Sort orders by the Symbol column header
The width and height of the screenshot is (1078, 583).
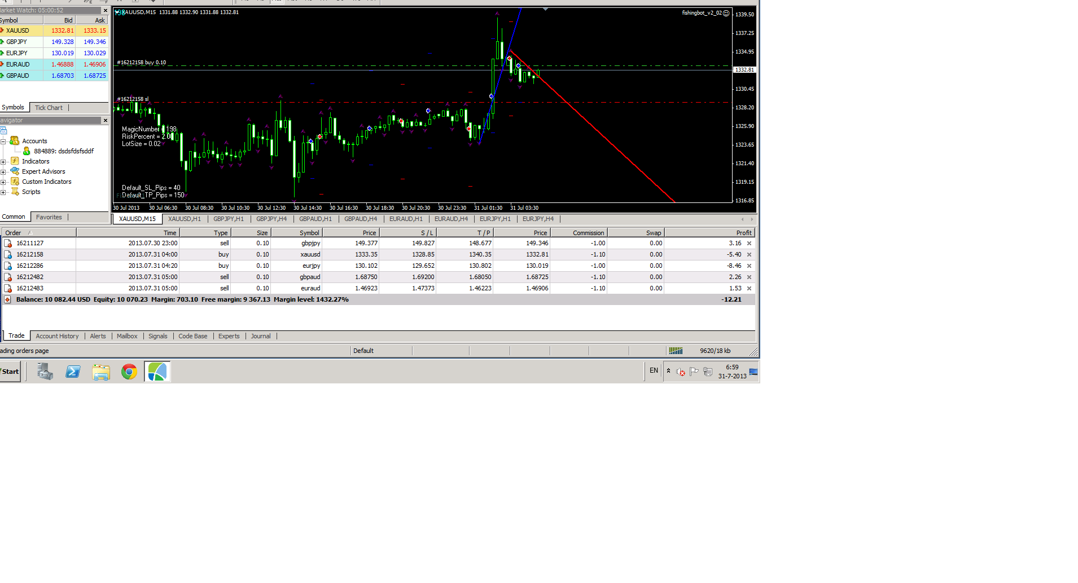(x=296, y=233)
